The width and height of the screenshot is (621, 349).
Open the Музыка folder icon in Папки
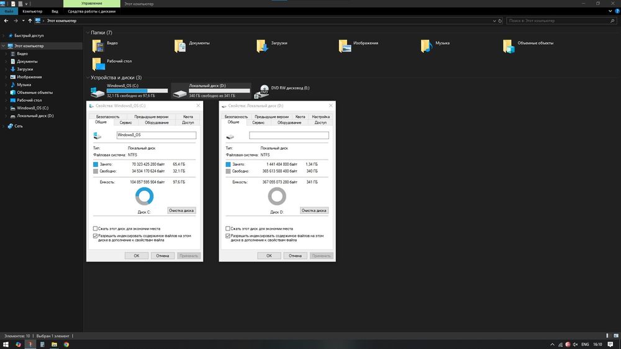pos(427,46)
